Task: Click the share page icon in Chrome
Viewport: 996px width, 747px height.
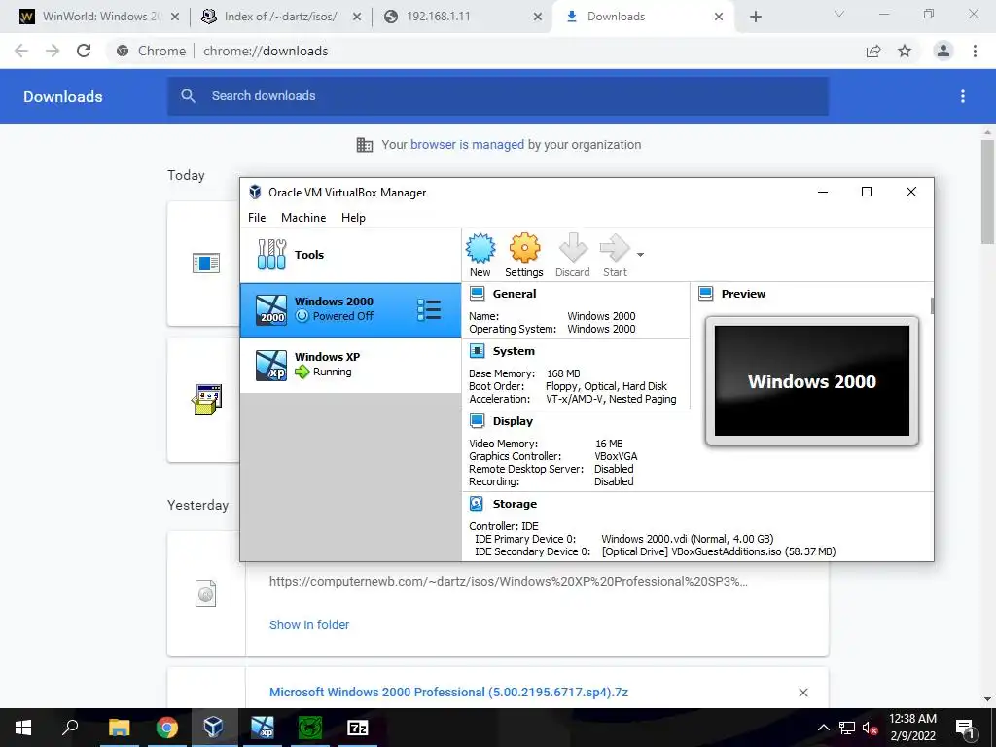Action: tap(873, 51)
